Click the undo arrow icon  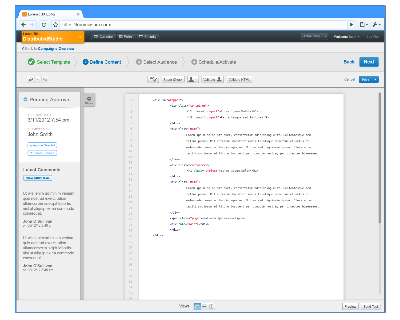coord(31,79)
